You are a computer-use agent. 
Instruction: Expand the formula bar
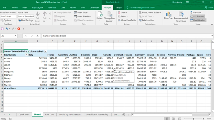click(x=212, y=36)
